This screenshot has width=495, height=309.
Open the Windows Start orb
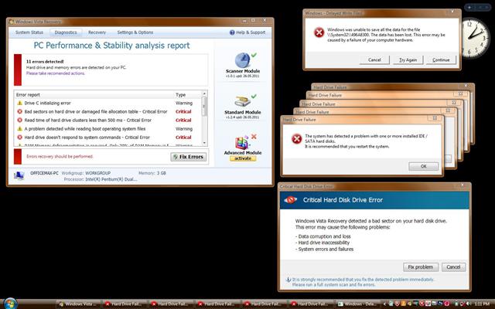click(10, 304)
